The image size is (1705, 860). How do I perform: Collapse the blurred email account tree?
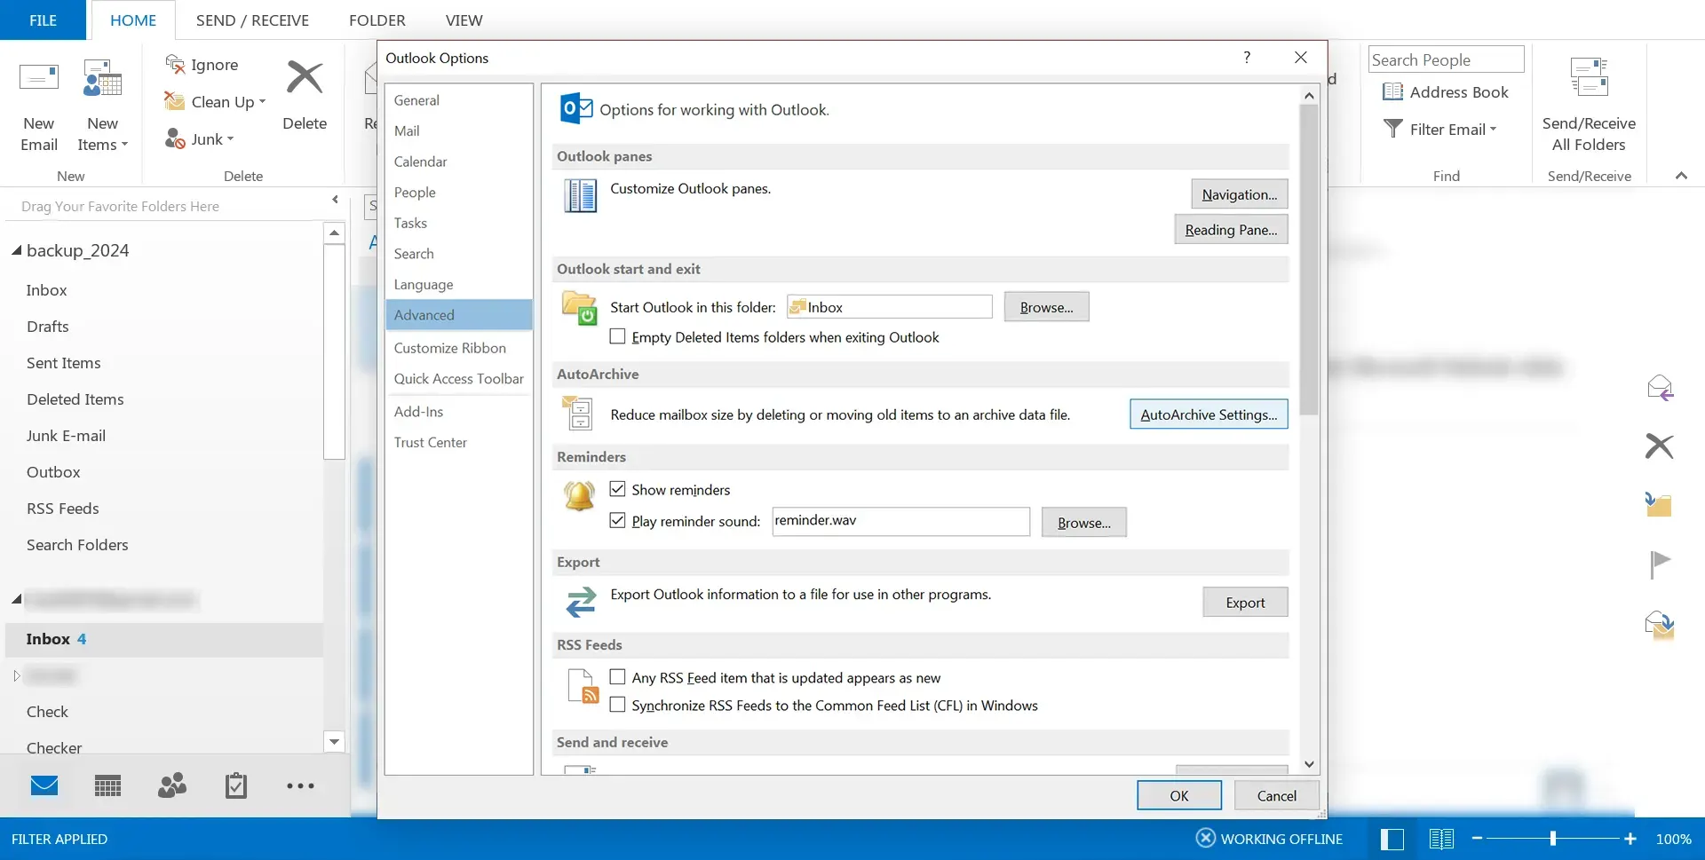(16, 599)
